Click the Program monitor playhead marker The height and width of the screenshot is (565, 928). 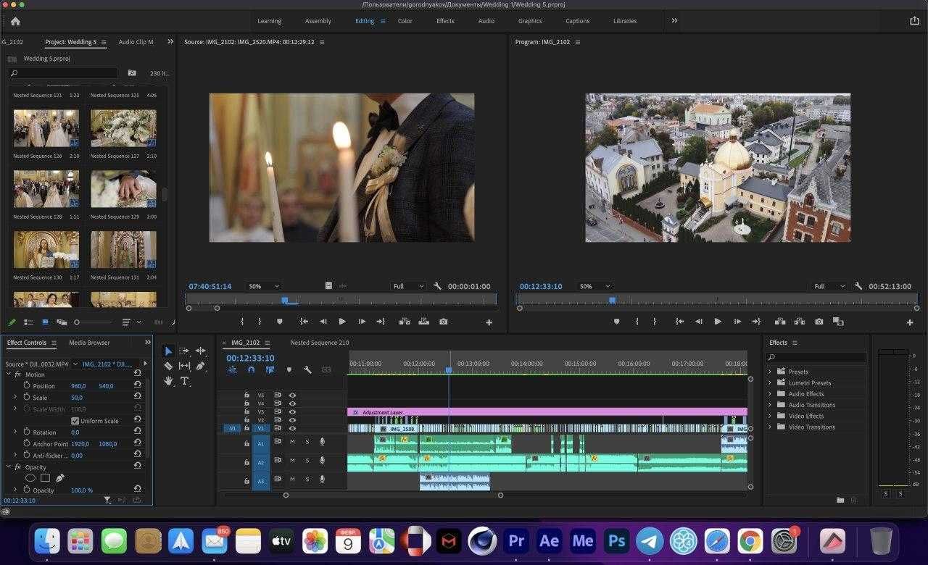pyautogui.click(x=613, y=300)
